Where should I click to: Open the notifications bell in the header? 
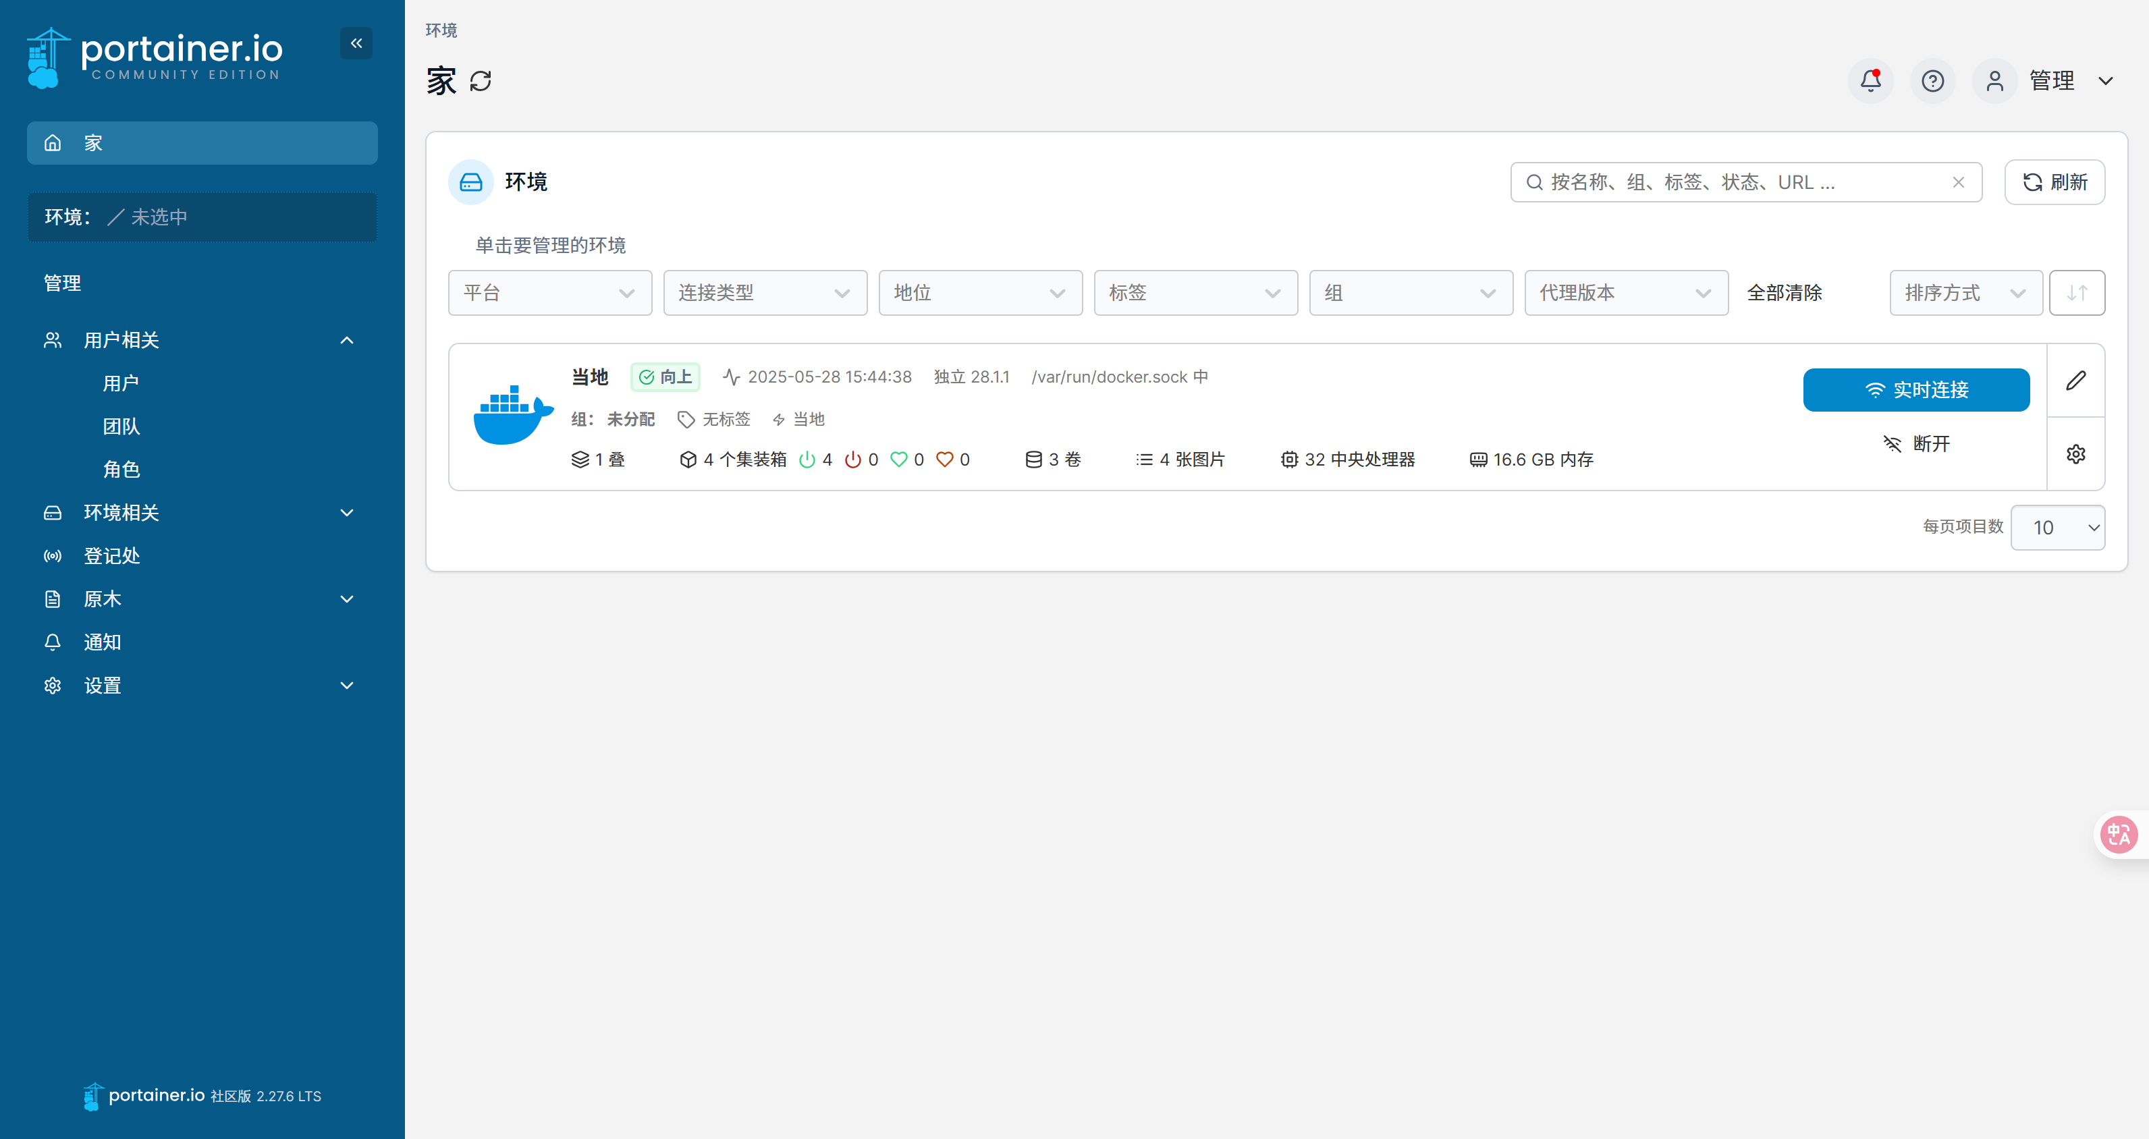1870,81
